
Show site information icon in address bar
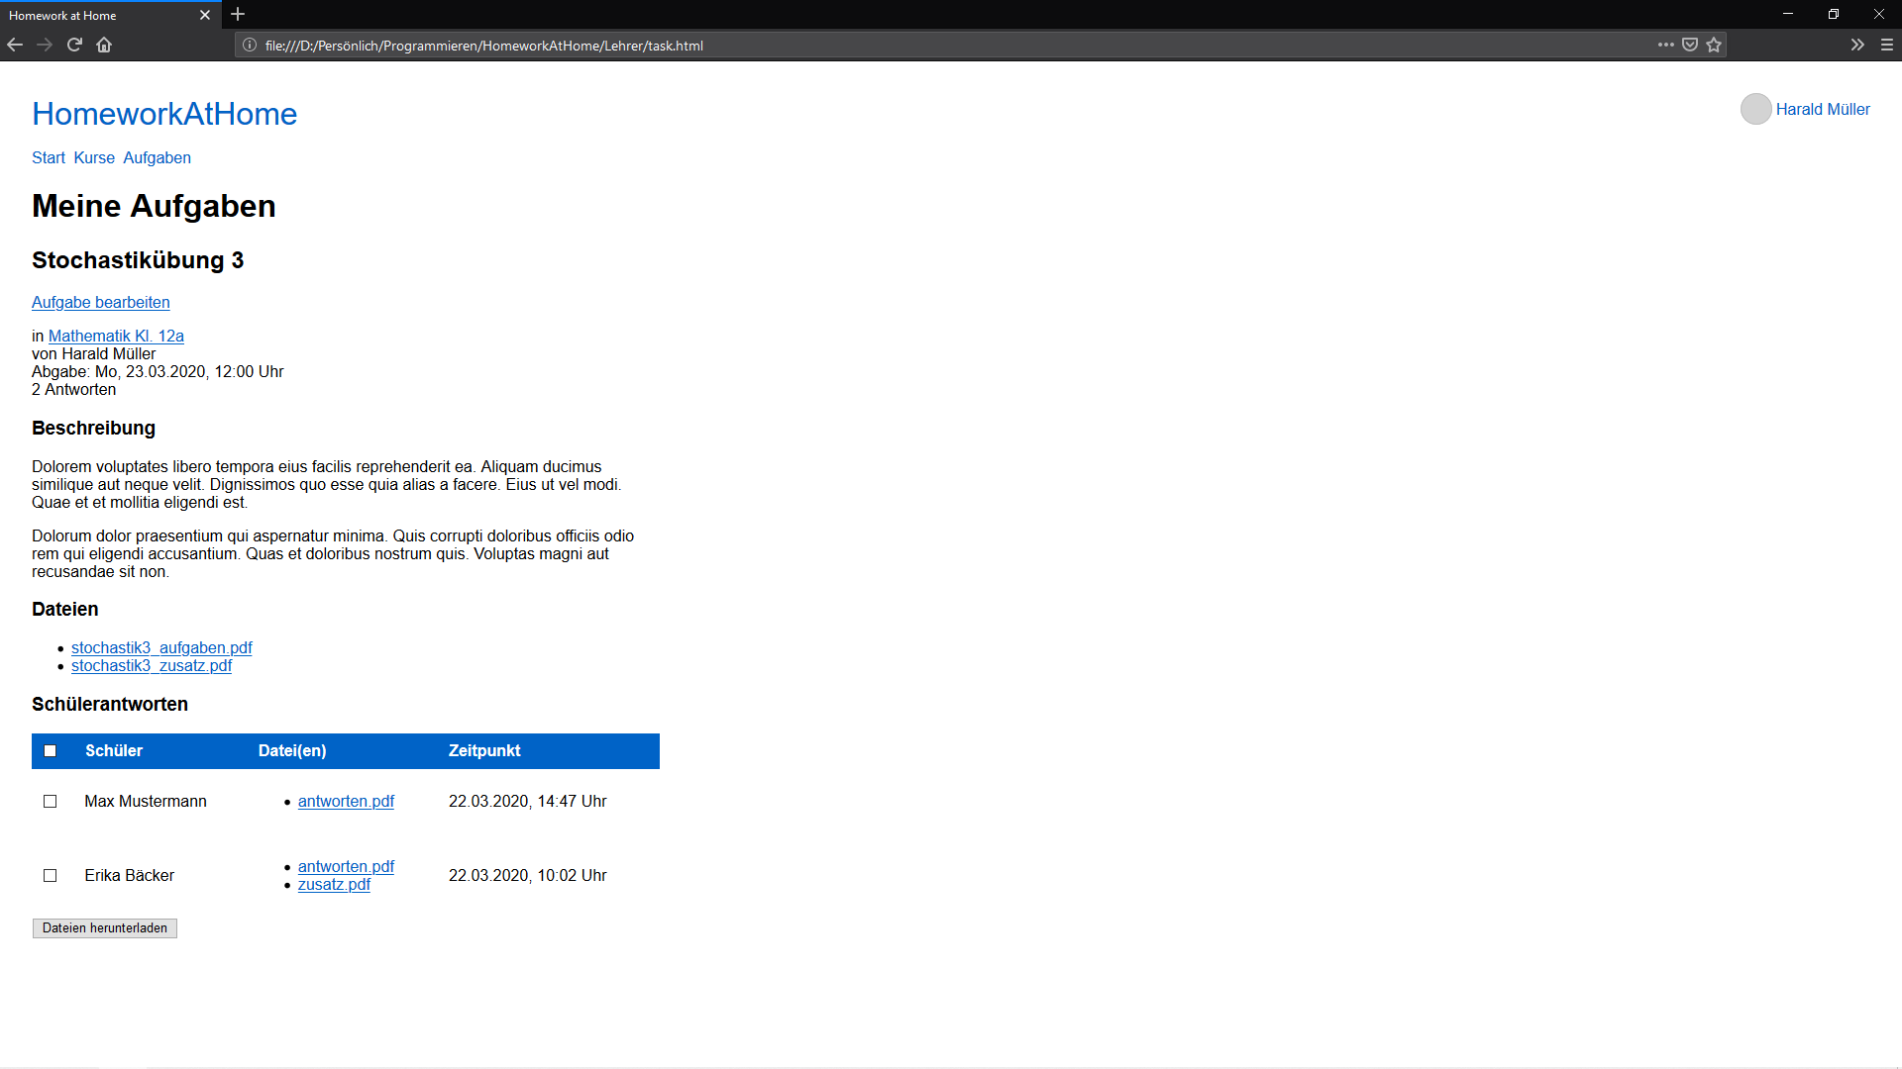pyautogui.click(x=250, y=46)
